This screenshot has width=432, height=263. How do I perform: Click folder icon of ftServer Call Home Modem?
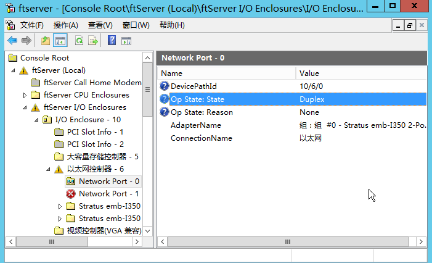pyautogui.click(x=35, y=83)
